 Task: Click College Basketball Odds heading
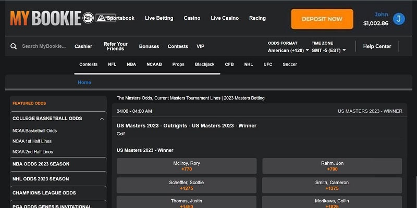point(47,119)
